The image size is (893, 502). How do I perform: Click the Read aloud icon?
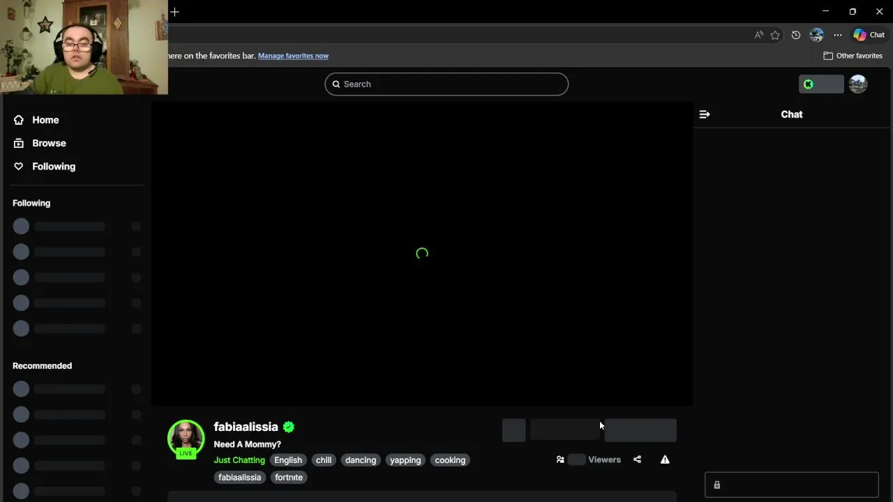tap(759, 35)
